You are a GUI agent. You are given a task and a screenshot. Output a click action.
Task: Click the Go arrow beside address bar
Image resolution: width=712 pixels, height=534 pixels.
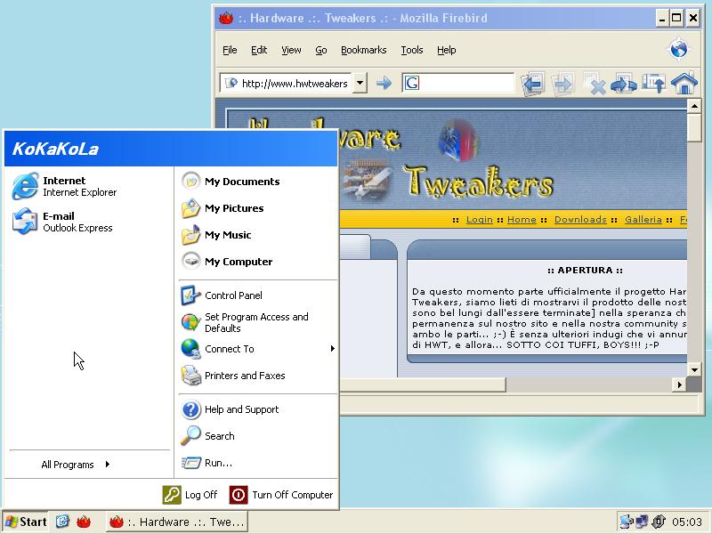[x=384, y=83]
